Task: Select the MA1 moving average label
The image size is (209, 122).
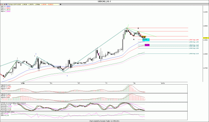Action: 6,6
